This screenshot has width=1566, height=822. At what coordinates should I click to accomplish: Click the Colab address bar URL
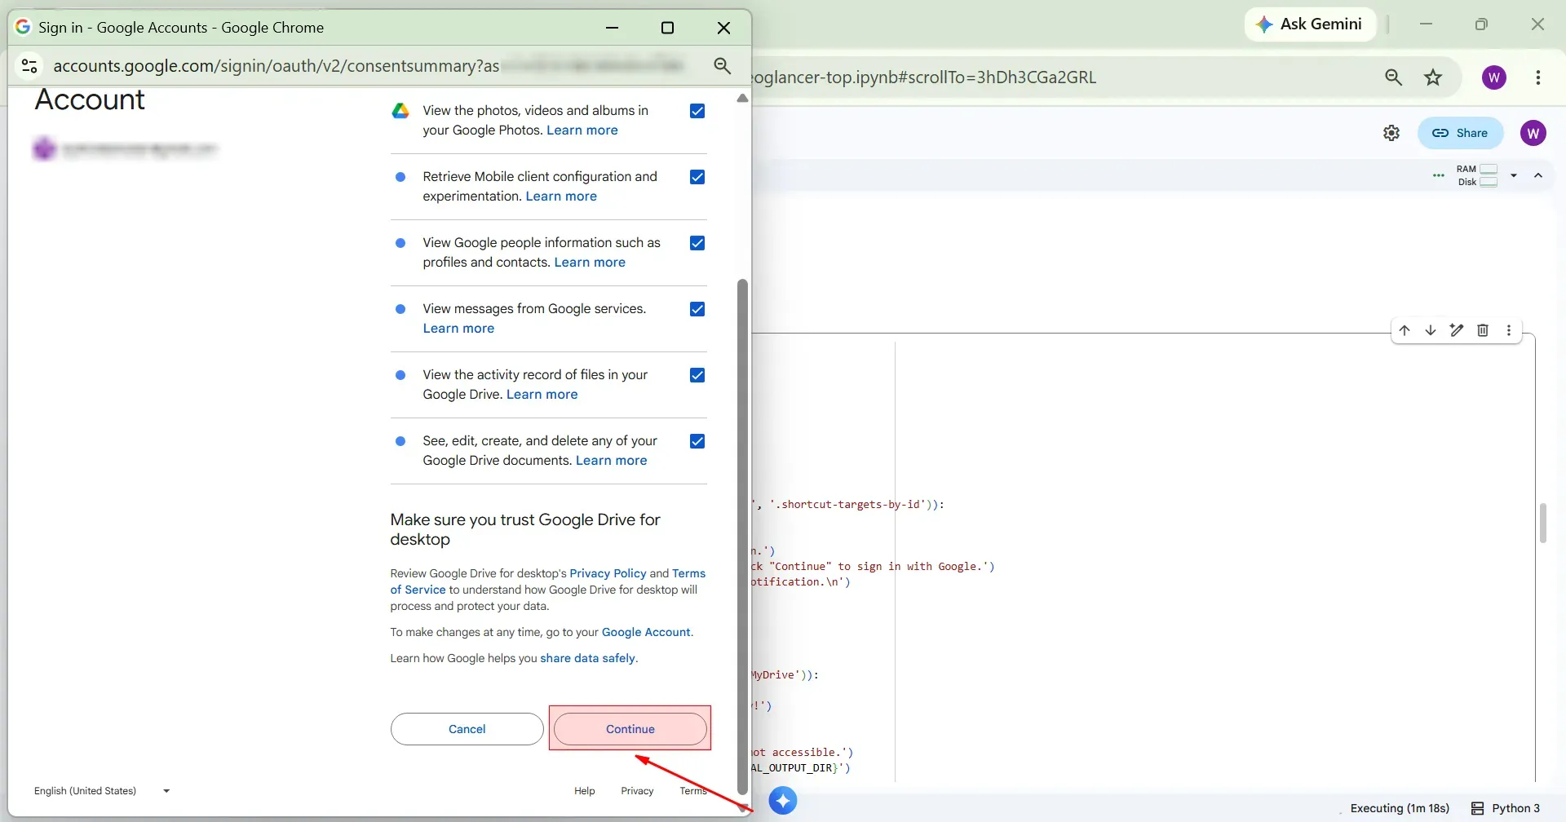click(x=923, y=77)
